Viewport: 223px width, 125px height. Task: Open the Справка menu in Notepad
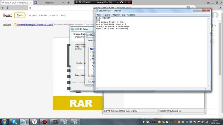pyautogui.click(x=131, y=15)
